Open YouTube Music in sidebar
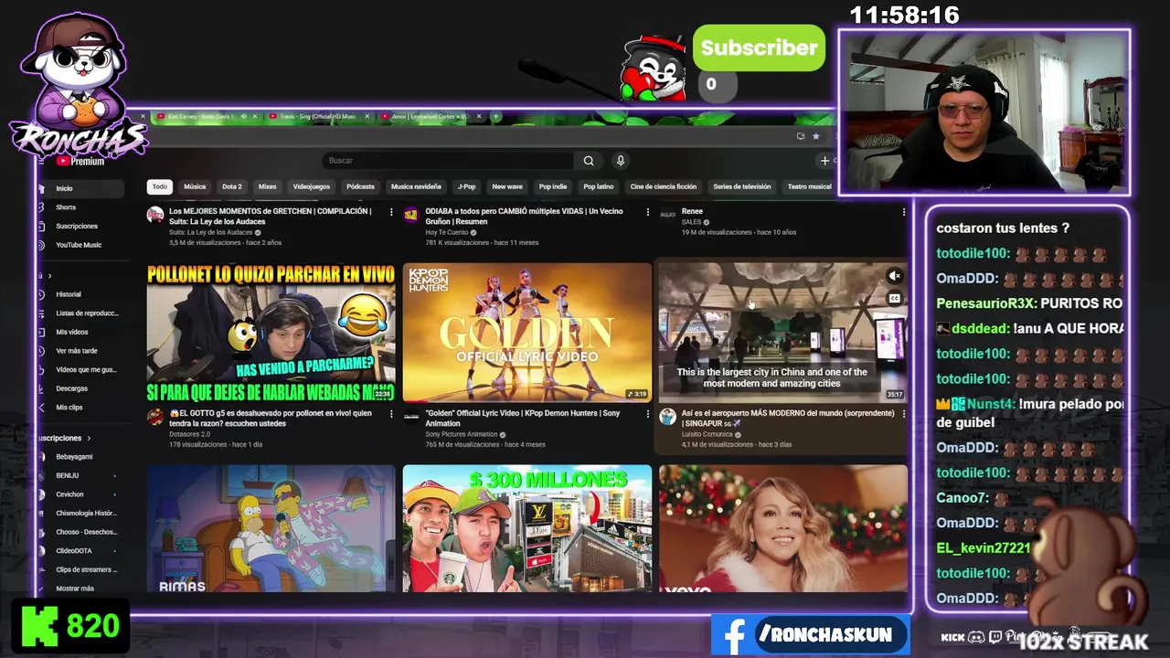 pyautogui.click(x=80, y=245)
